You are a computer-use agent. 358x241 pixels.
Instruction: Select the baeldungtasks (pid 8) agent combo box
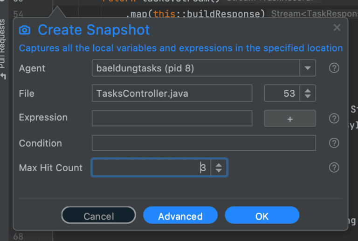coord(196,68)
